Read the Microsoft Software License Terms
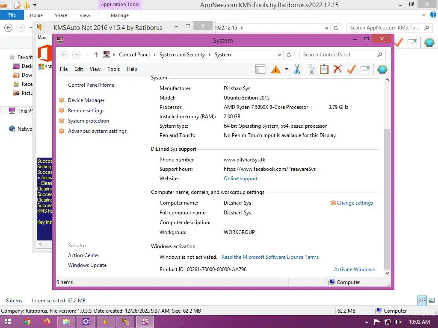The height and width of the screenshot is (328, 438). point(270,257)
